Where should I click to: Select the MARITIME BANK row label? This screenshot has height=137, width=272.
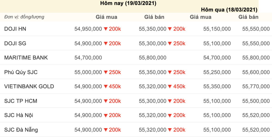26,58
